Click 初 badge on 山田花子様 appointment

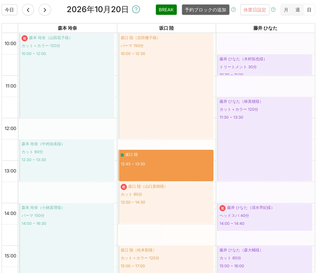24,38
